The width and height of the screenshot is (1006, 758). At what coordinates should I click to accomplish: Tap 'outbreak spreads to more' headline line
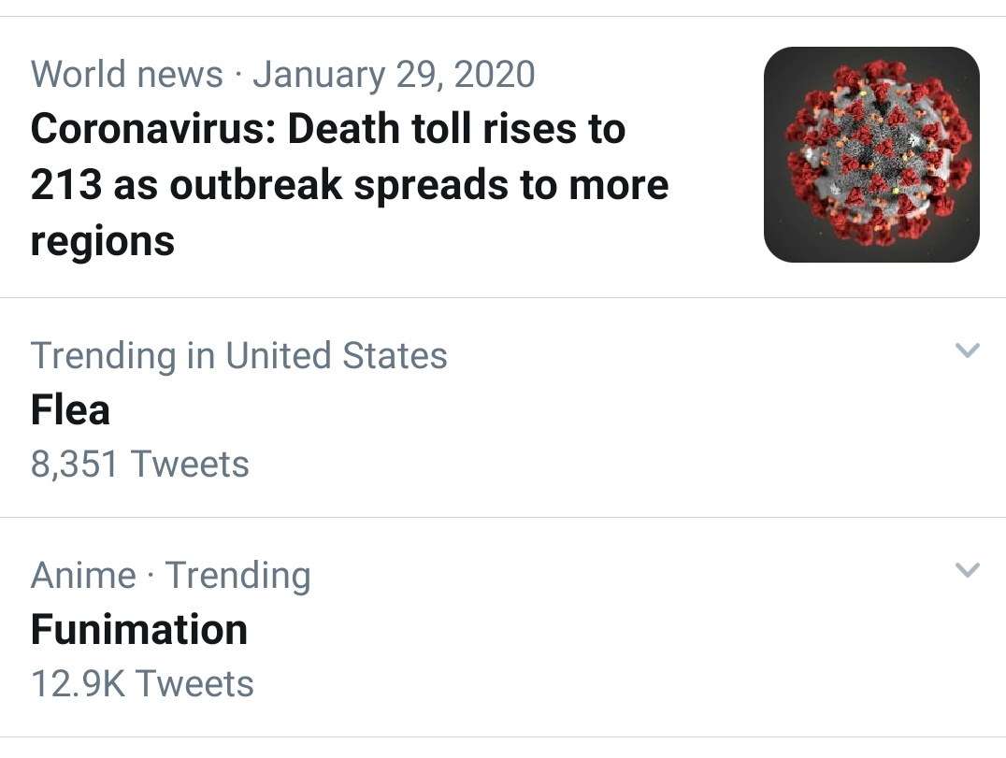click(x=420, y=185)
